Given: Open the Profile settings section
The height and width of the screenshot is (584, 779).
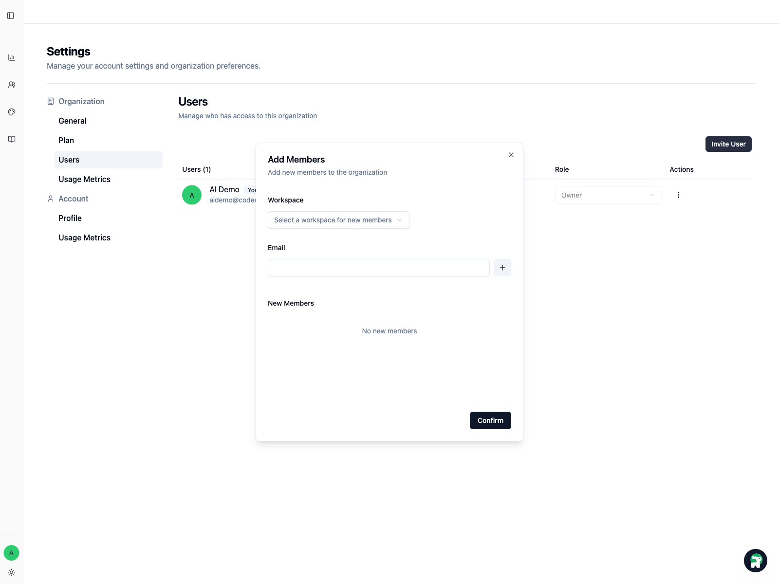Looking at the screenshot, I should [70, 218].
